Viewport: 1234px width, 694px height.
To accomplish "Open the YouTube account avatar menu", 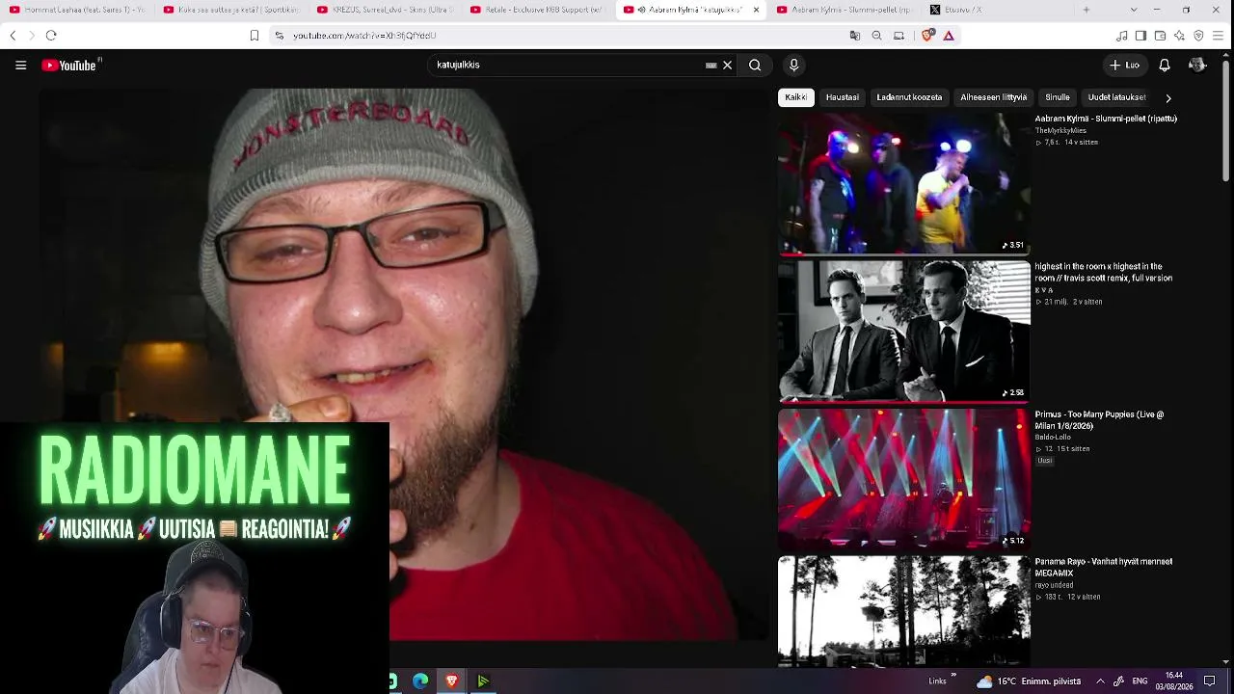I will [x=1197, y=66].
